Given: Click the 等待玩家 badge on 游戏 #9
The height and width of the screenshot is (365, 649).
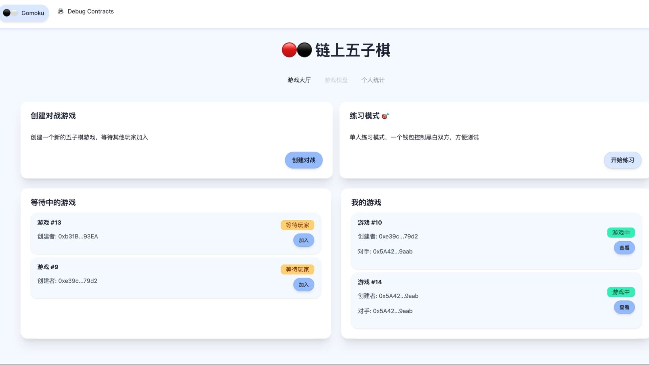Looking at the screenshot, I should pyautogui.click(x=297, y=269).
